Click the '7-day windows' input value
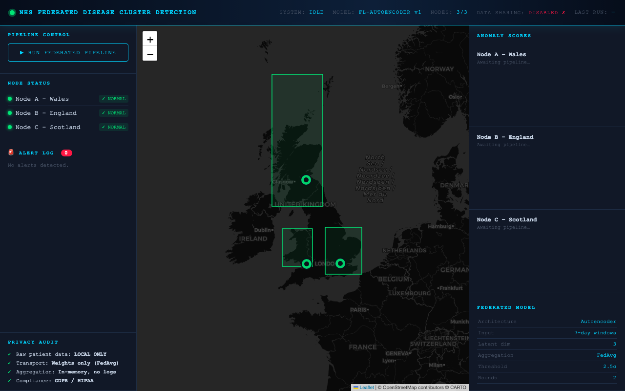 pyautogui.click(x=595, y=333)
